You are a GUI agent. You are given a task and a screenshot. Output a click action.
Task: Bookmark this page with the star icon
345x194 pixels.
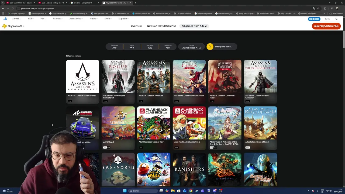(318, 8)
